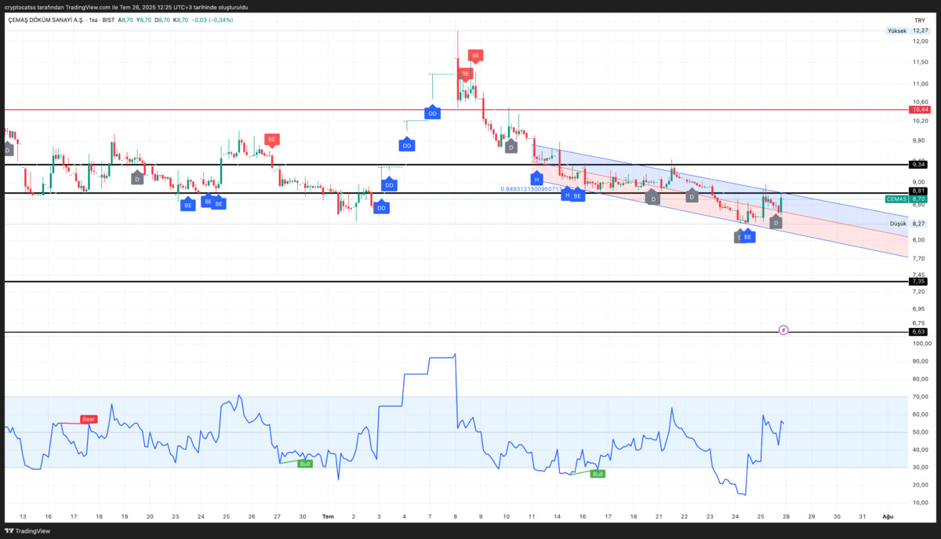The width and height of the screenshot is (941, 539).
Task: Click the 10,00 RSI axis label
Action: click(921, 503)
